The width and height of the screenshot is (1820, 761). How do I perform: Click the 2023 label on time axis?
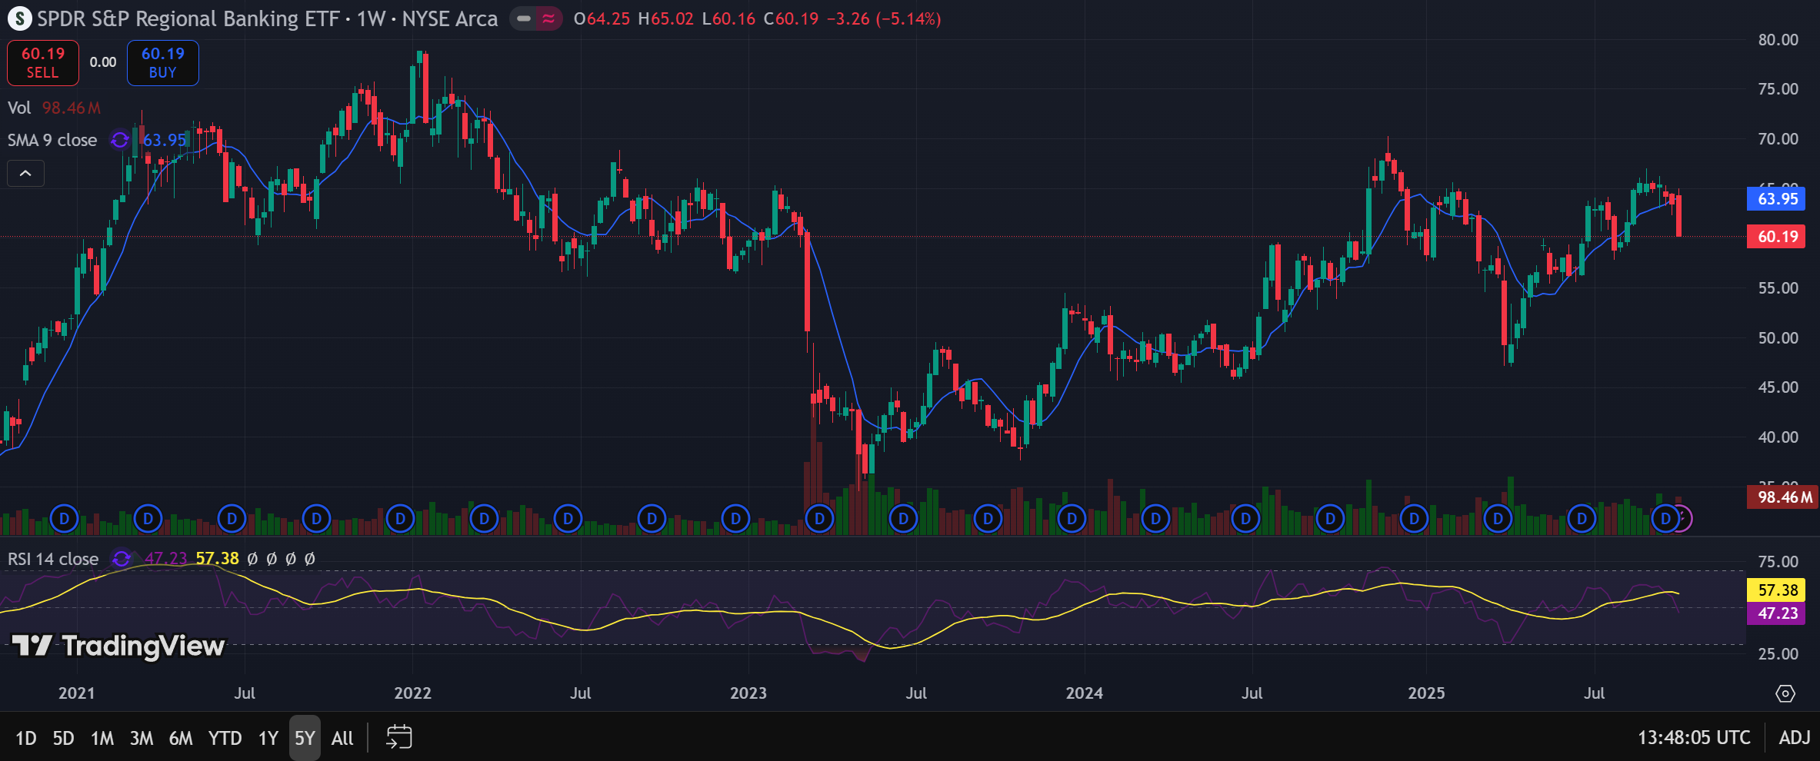tap(748, 693)
